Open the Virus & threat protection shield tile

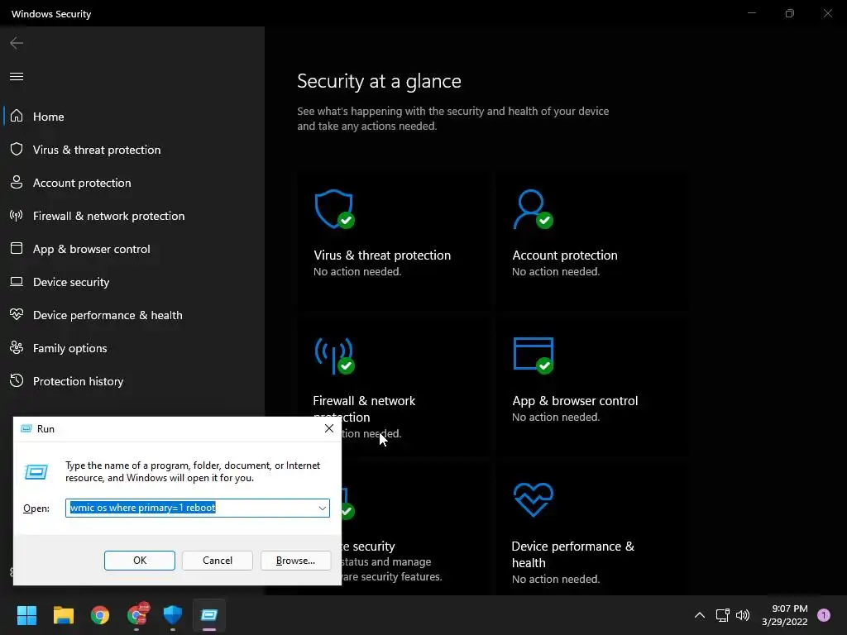click(334, 209)
